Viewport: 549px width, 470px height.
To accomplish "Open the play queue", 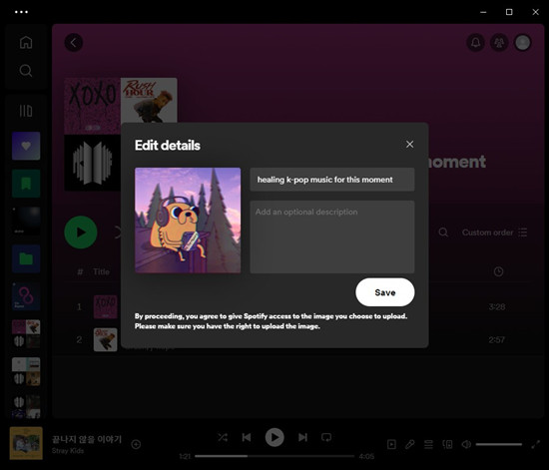I will 428,444.
